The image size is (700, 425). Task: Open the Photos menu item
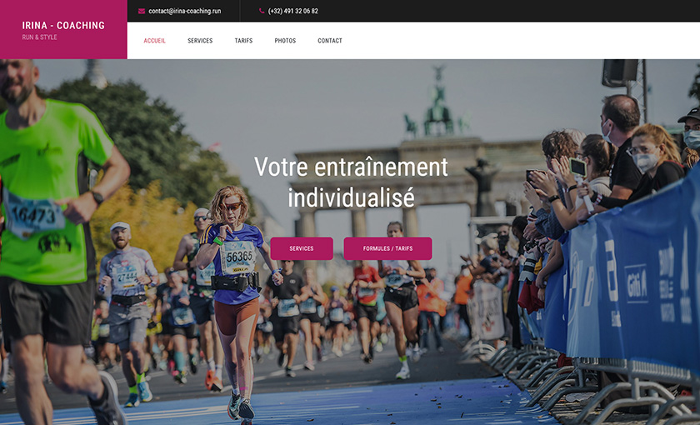tap(285, 41)
